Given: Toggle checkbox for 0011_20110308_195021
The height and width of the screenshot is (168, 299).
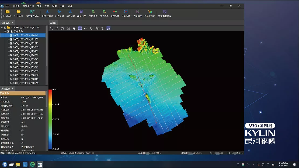Looking at the screenshot, I should [11, 59].
